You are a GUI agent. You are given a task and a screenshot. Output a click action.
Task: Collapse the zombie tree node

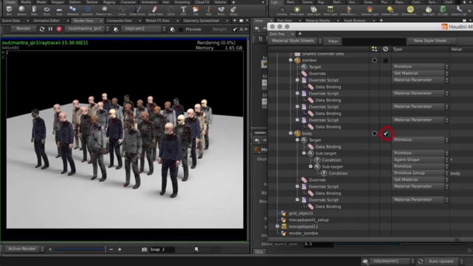click(291, 60)
